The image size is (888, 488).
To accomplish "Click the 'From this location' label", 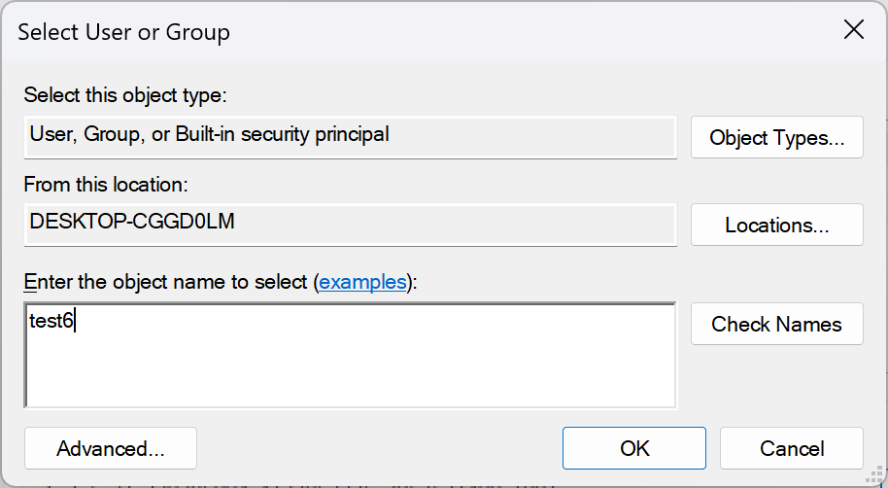I will (x=105, y=183).
